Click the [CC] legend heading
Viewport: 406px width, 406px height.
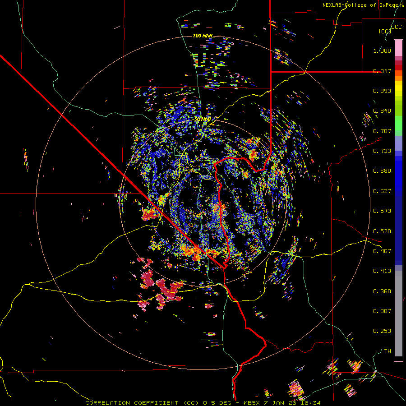(385, 31)
